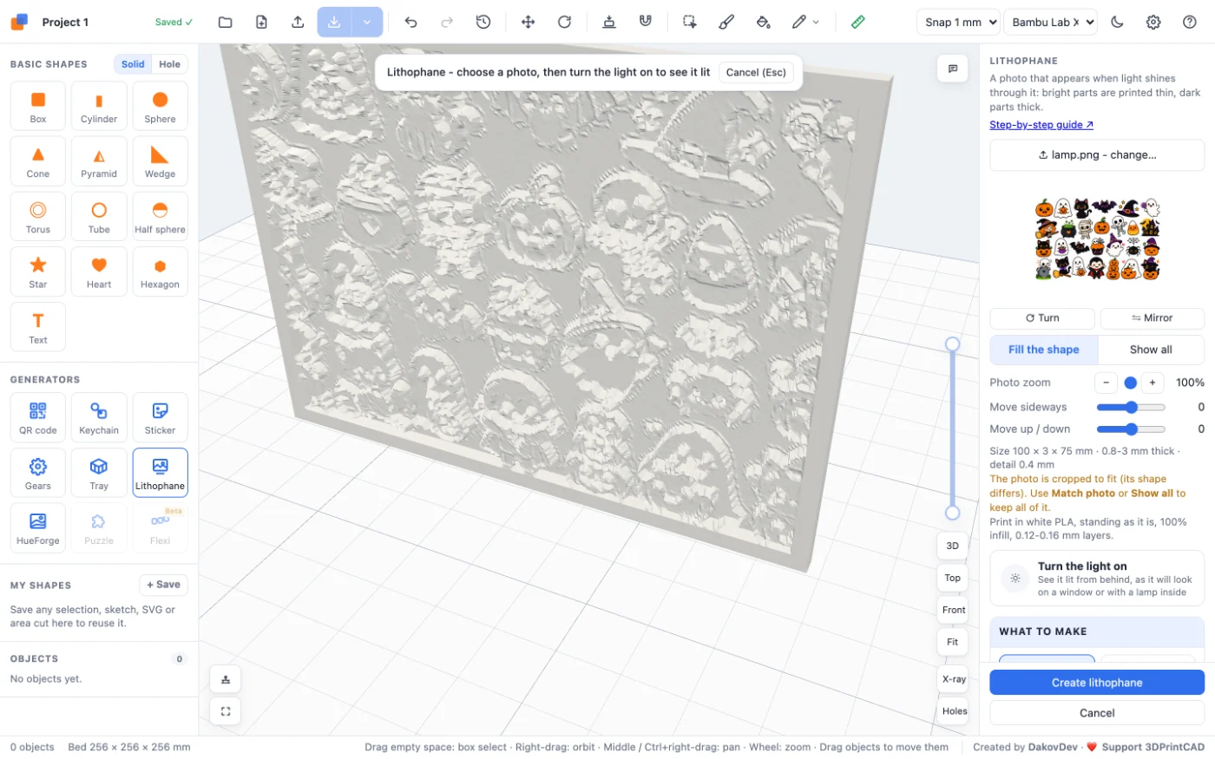Image resolution: width=1215 pixels, height=759 pixels.
Task: Switch to 3D view
Action: pos(953,546)
